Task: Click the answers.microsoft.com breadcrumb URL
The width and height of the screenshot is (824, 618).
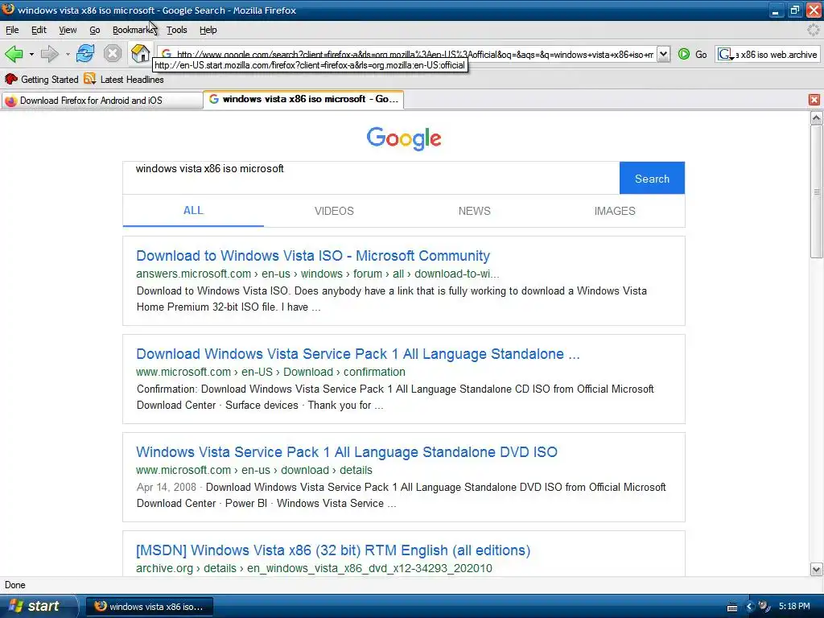Action: 317,274
